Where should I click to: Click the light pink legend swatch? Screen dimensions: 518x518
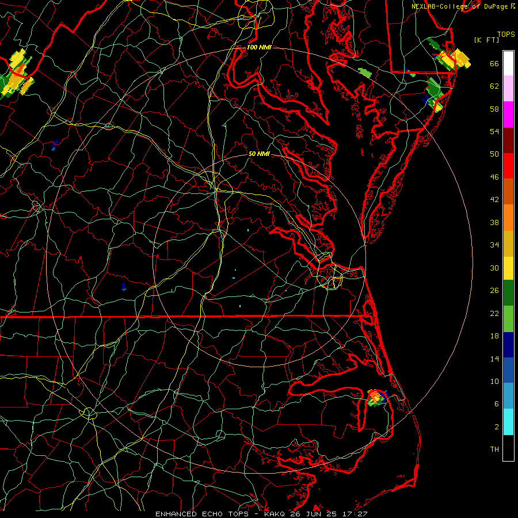(508, 88)
